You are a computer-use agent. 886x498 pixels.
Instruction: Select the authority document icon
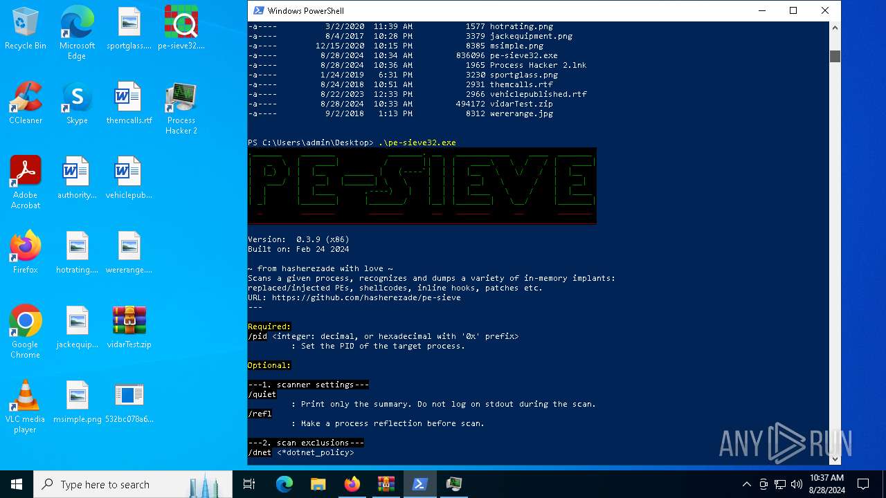click(77, 178)
